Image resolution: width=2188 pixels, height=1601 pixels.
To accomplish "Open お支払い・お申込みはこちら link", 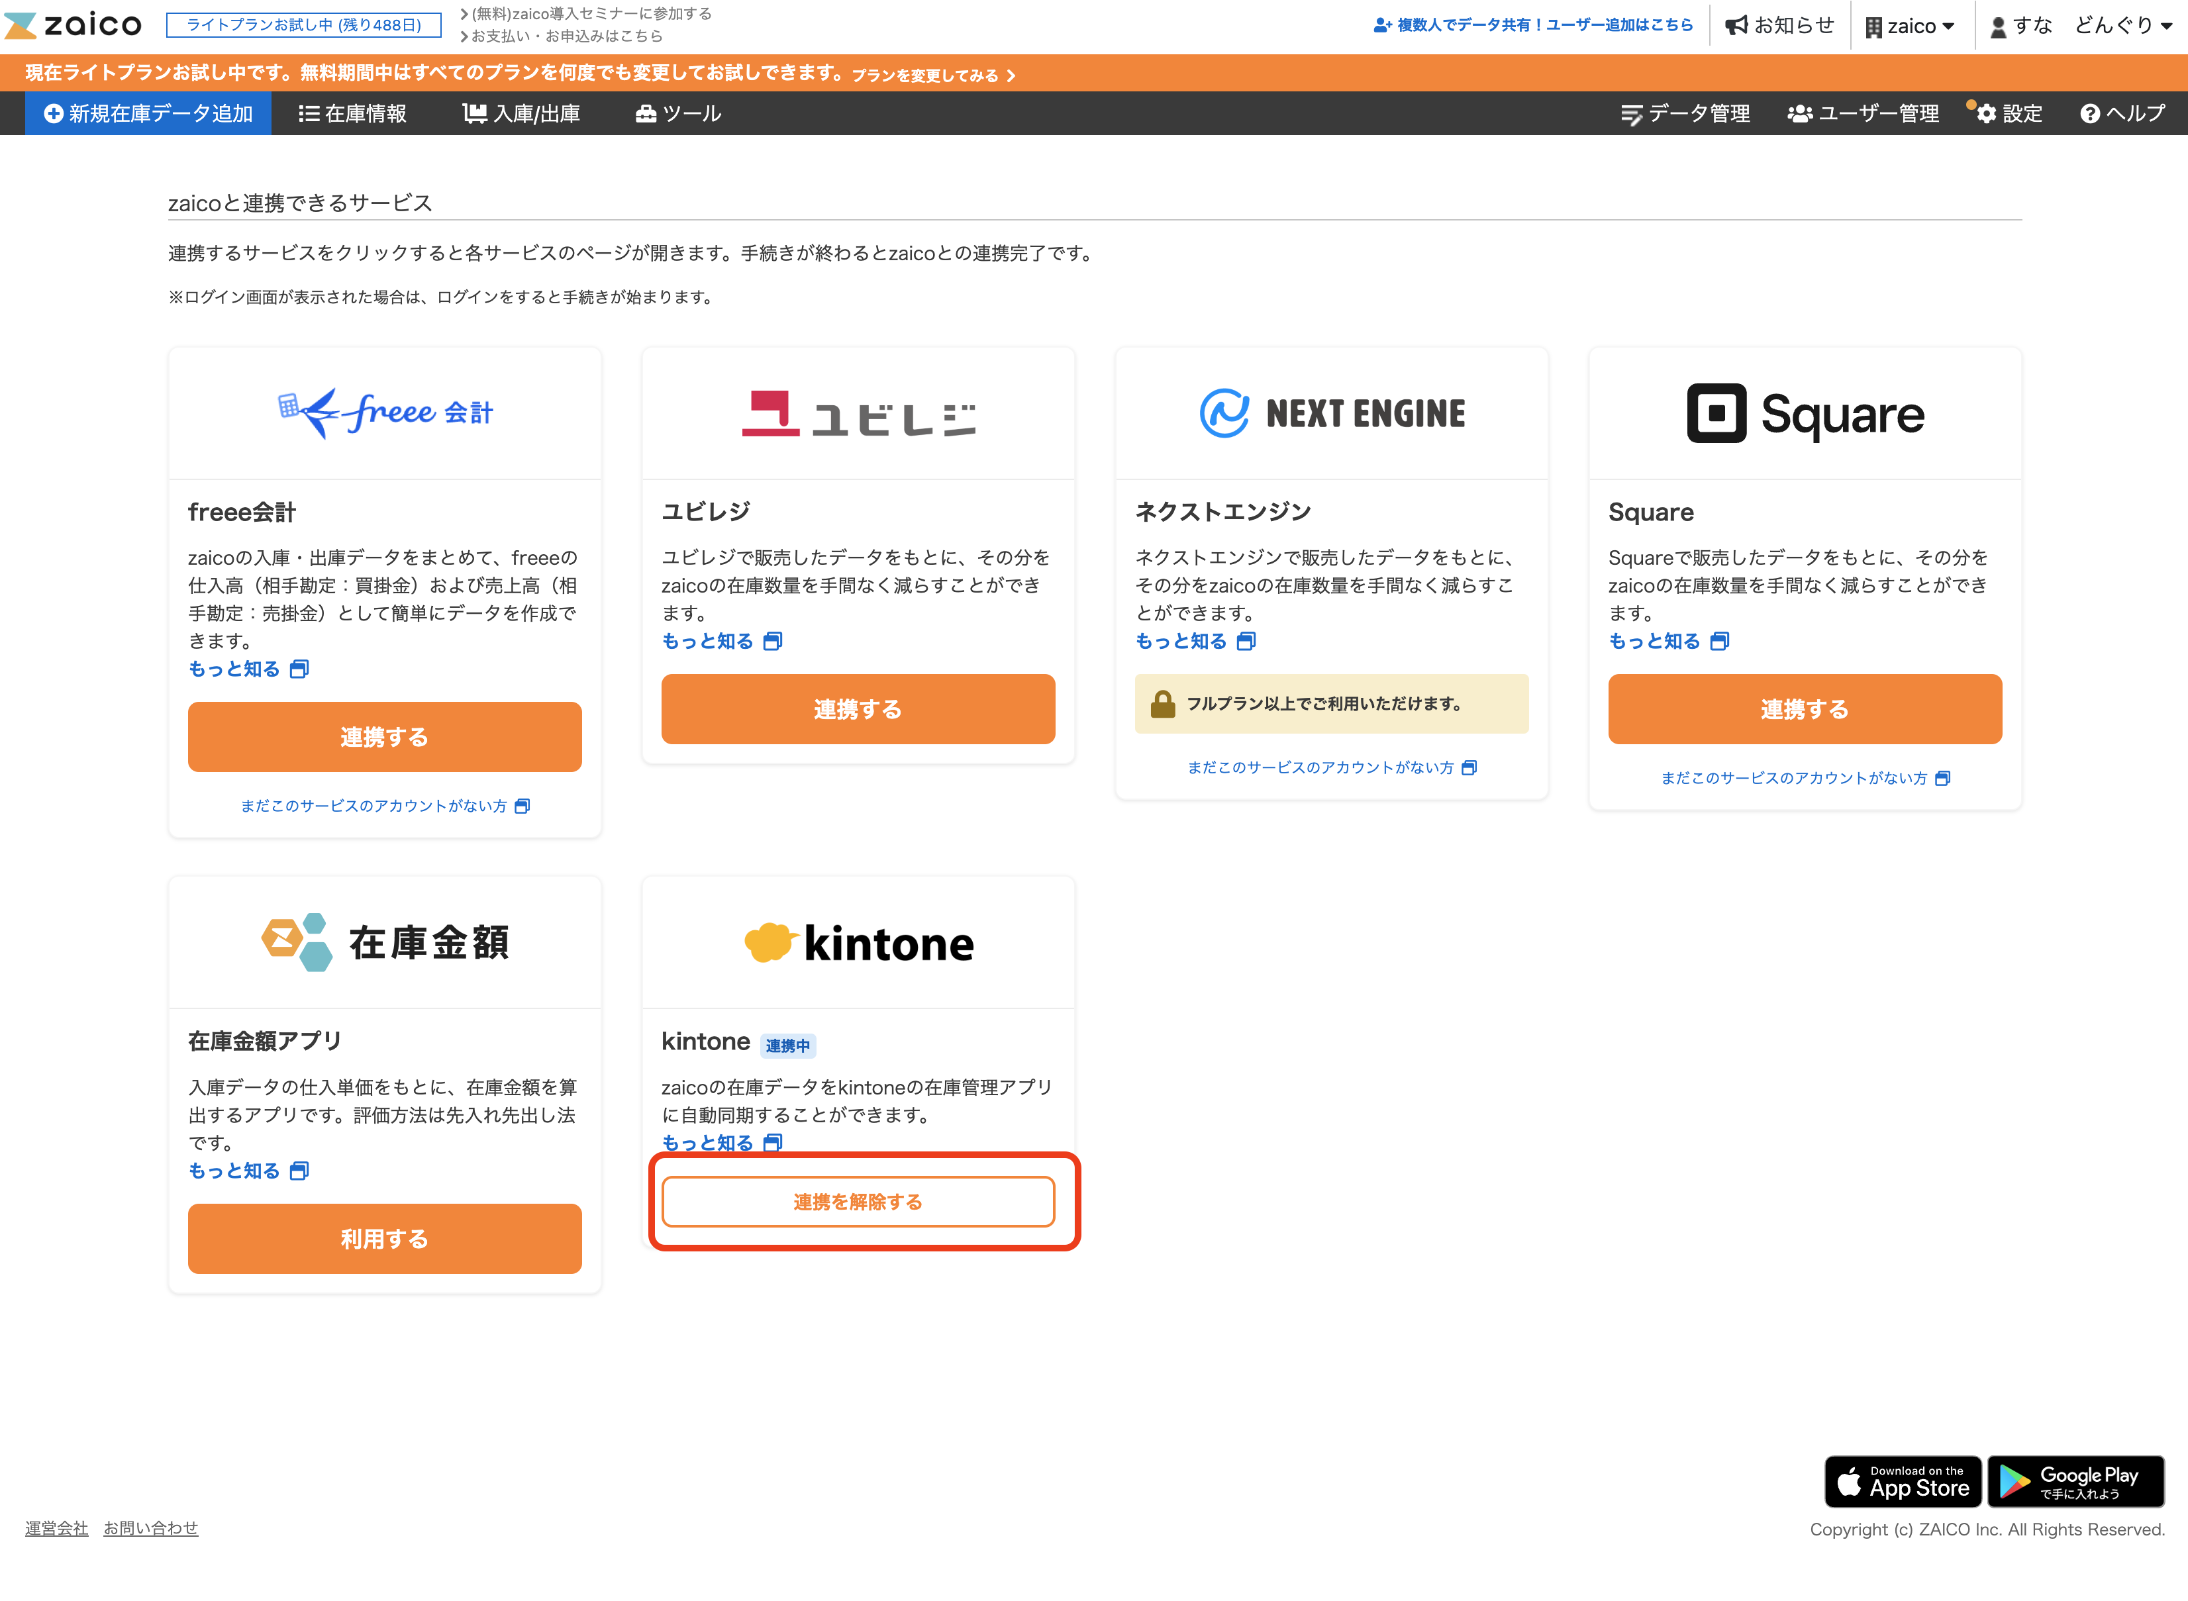I will click(562, 37).
